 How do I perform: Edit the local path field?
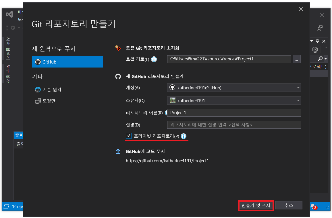(x=229, y=59)
